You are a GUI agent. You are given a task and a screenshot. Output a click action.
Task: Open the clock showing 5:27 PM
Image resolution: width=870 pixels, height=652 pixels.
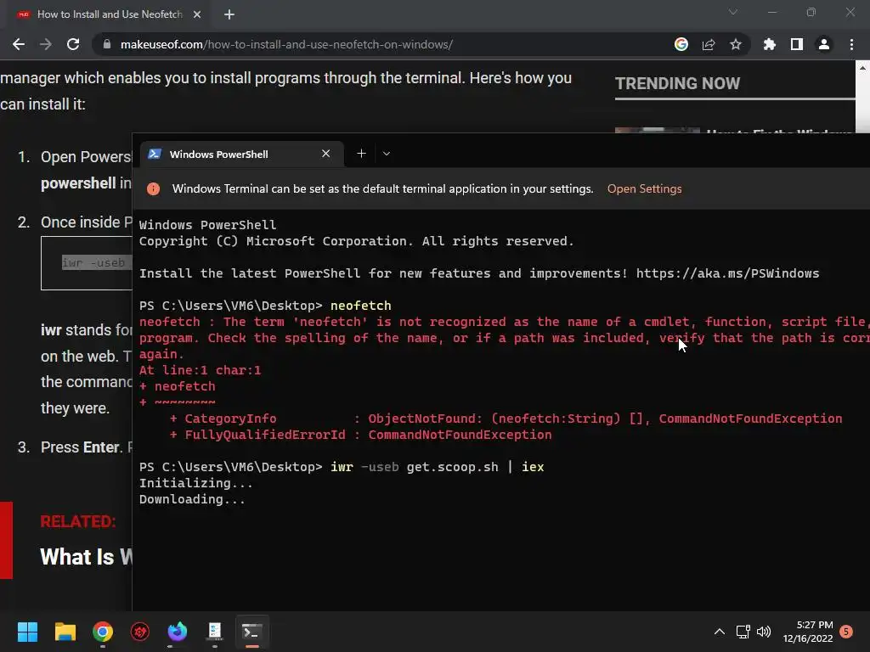[808, 632]
